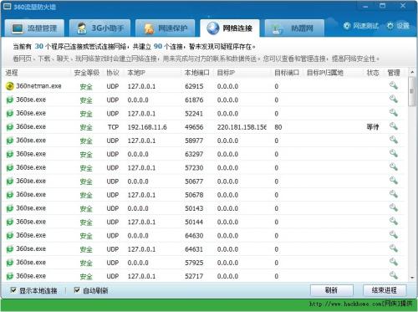Click the connection count 90
Screen dimensions: 418x312
[158, 46]
